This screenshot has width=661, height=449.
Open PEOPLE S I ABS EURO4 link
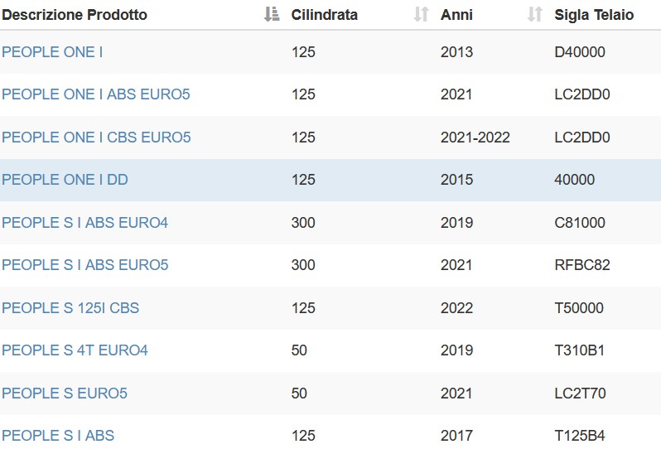(84, 222)
